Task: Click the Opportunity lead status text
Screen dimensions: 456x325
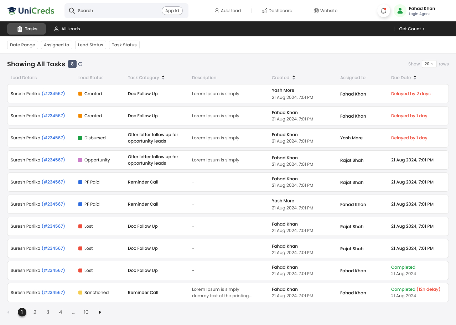Action: [97, 160]
